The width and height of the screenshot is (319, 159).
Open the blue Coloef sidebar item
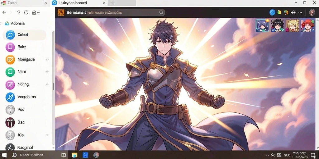point(24,35)
